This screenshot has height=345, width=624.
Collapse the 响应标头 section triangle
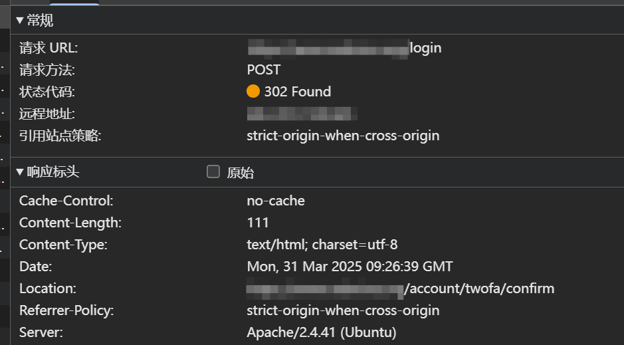[20, 172]
